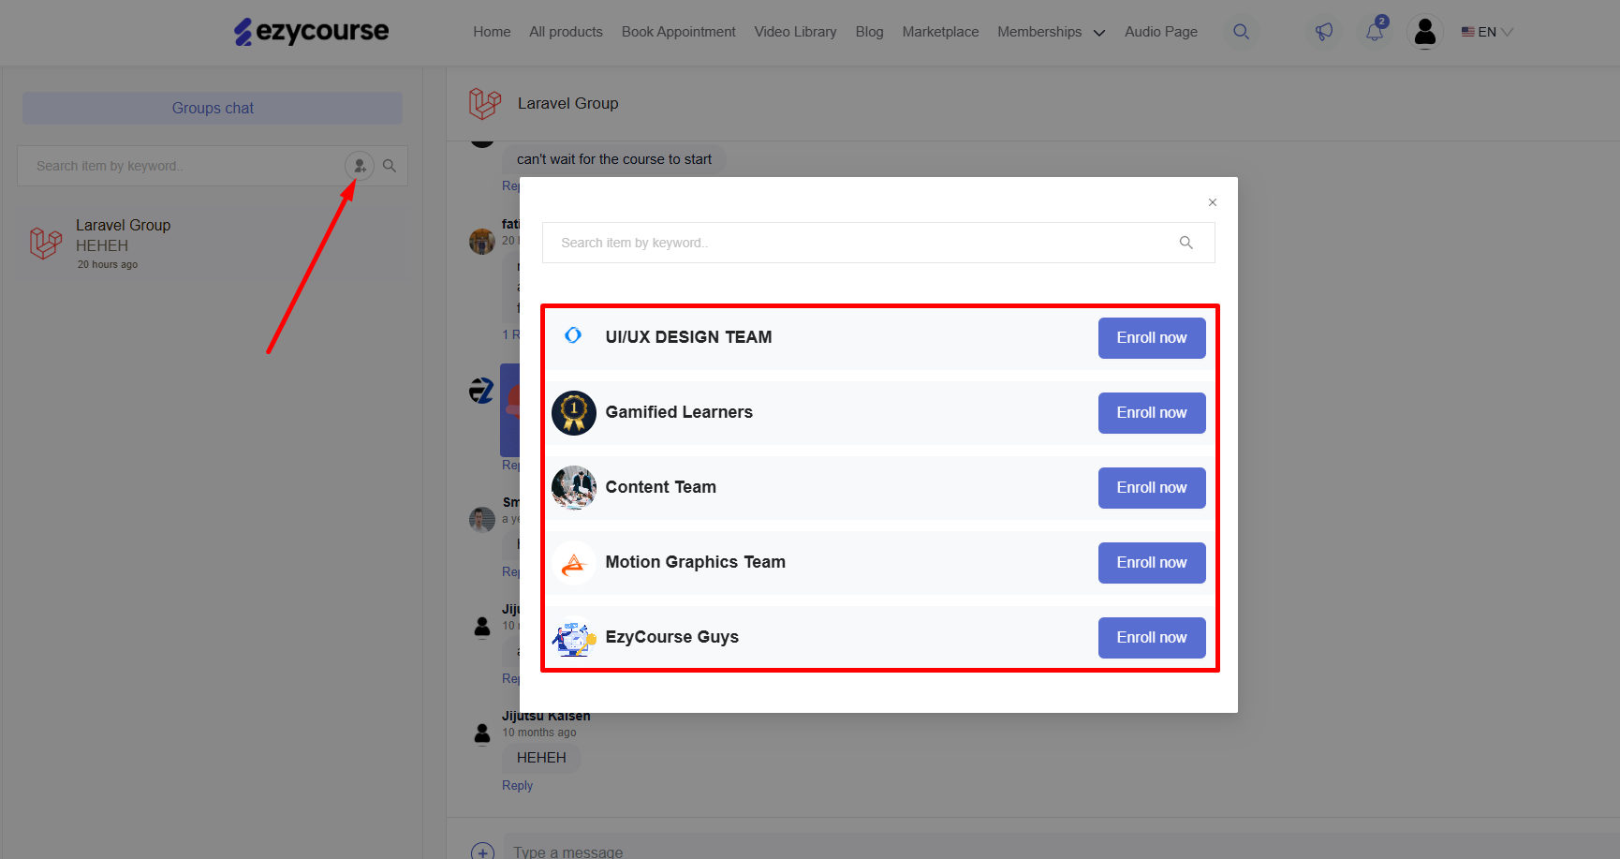Open the user profile avatar

coord(1425,32)
